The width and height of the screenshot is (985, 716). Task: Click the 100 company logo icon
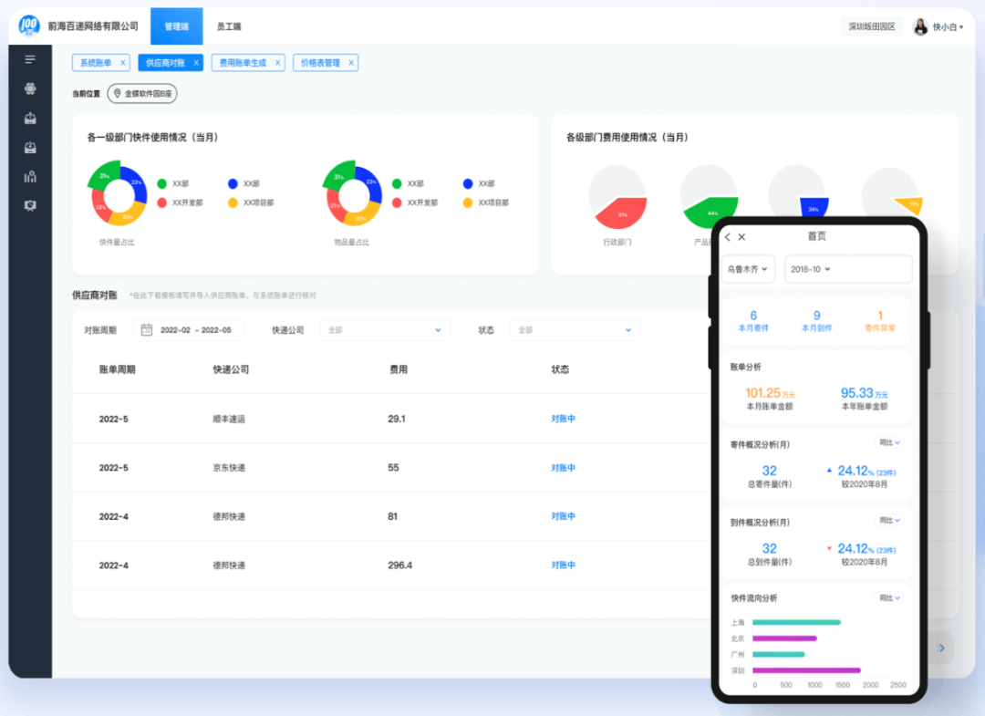point(29,26)
